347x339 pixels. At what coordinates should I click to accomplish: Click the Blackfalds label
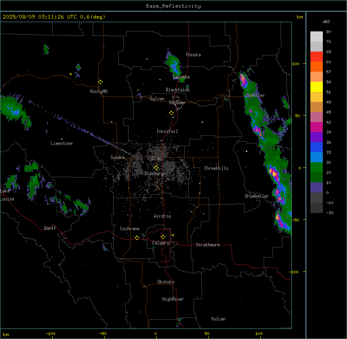pos(178,90)
